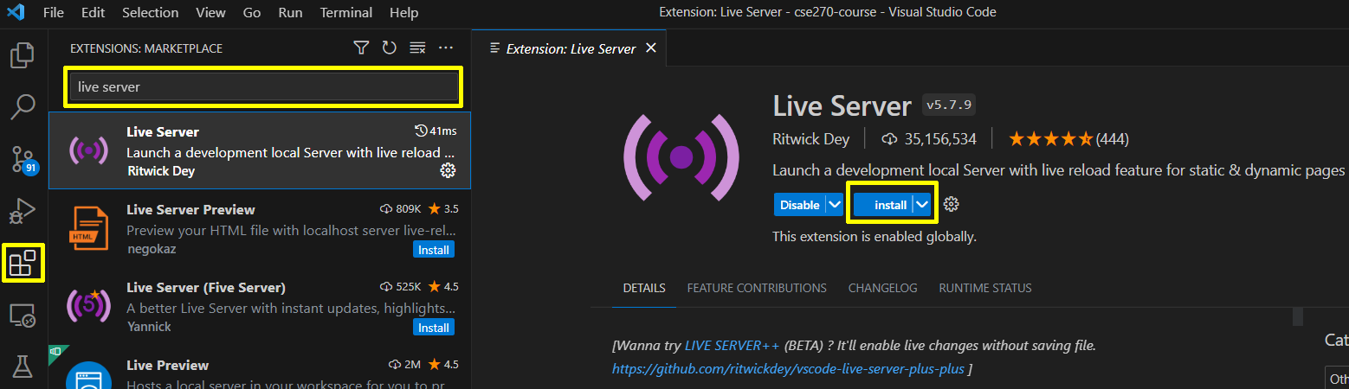Click manage gear on Live Server list item

(448, 170)
